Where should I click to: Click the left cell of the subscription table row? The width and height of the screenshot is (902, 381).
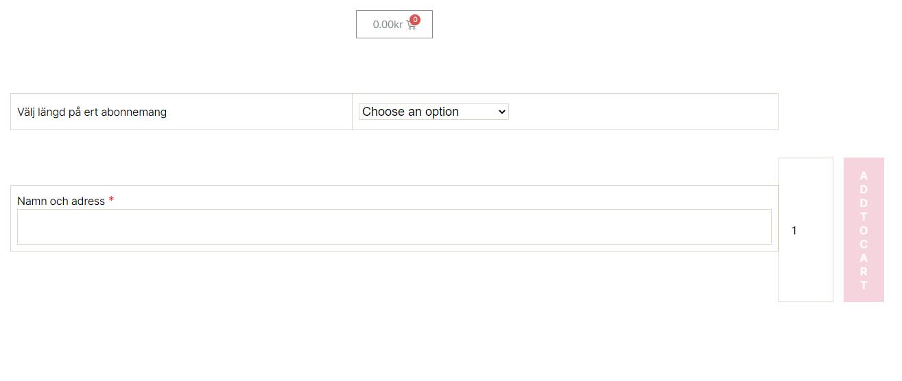point(181,112)
